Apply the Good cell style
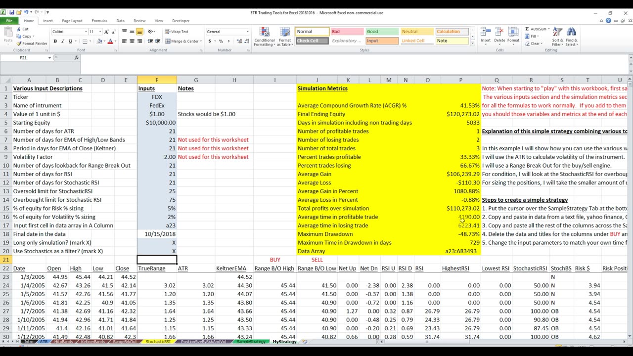633x356 pixels. pos(382,32)
